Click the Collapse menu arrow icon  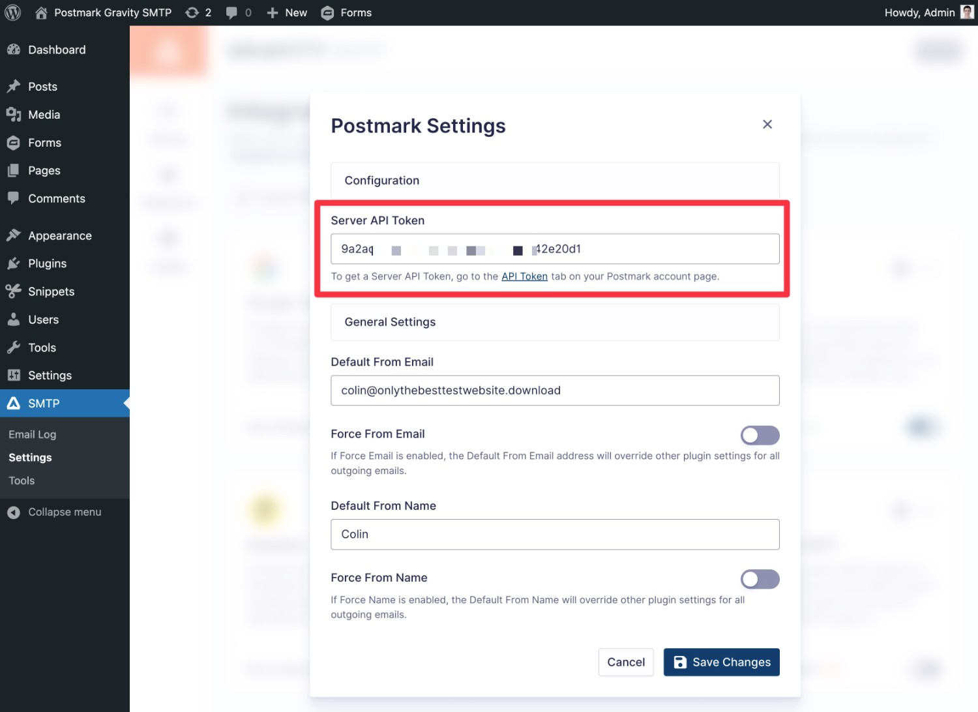[14, 512]
